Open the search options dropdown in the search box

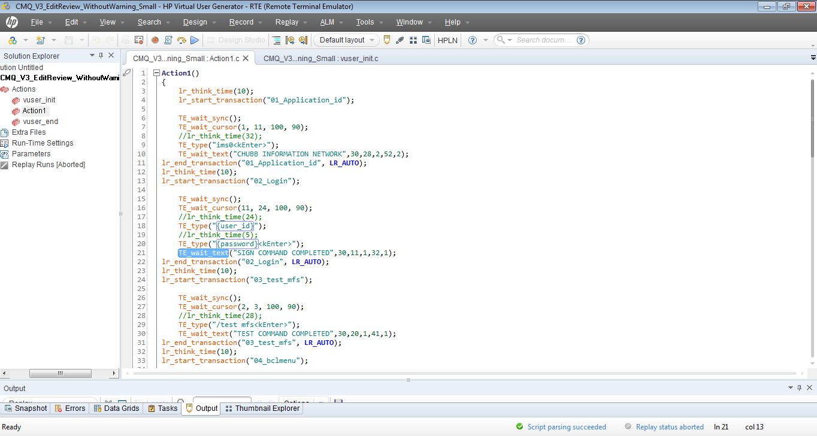point(510,40)
